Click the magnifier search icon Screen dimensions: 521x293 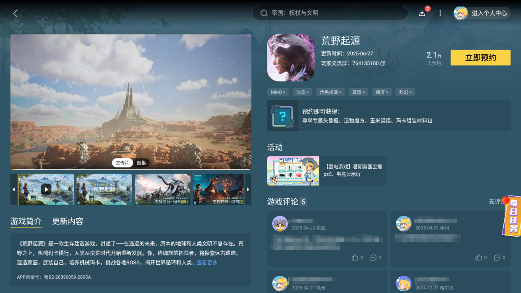(x=264, y=13)
